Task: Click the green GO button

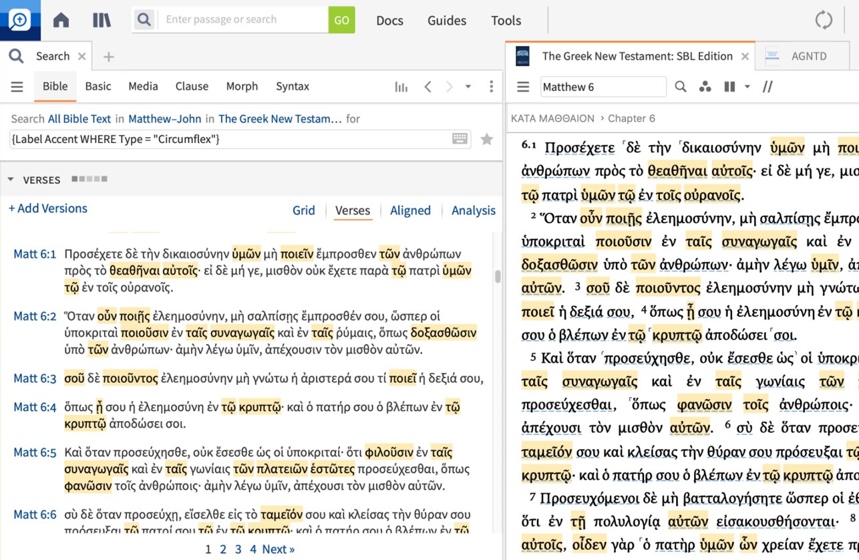Action: coord(342,20)
